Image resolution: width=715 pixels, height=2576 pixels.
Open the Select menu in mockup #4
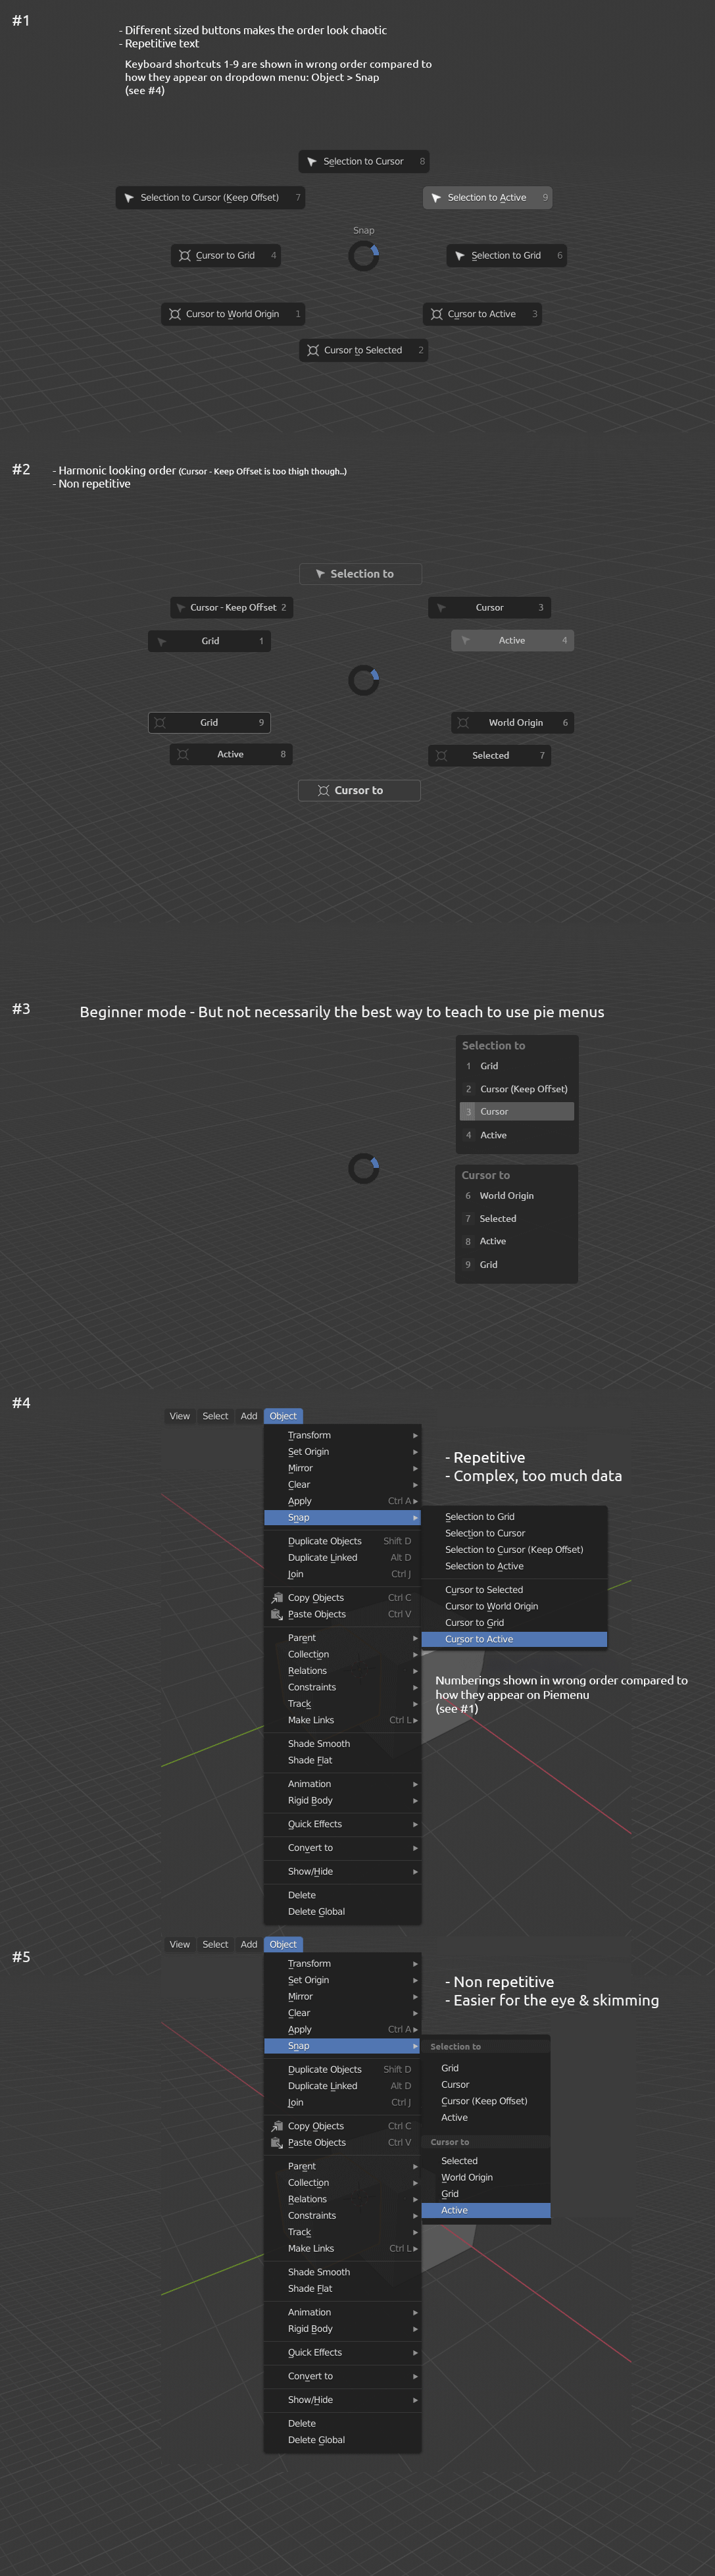point(215,1416)
